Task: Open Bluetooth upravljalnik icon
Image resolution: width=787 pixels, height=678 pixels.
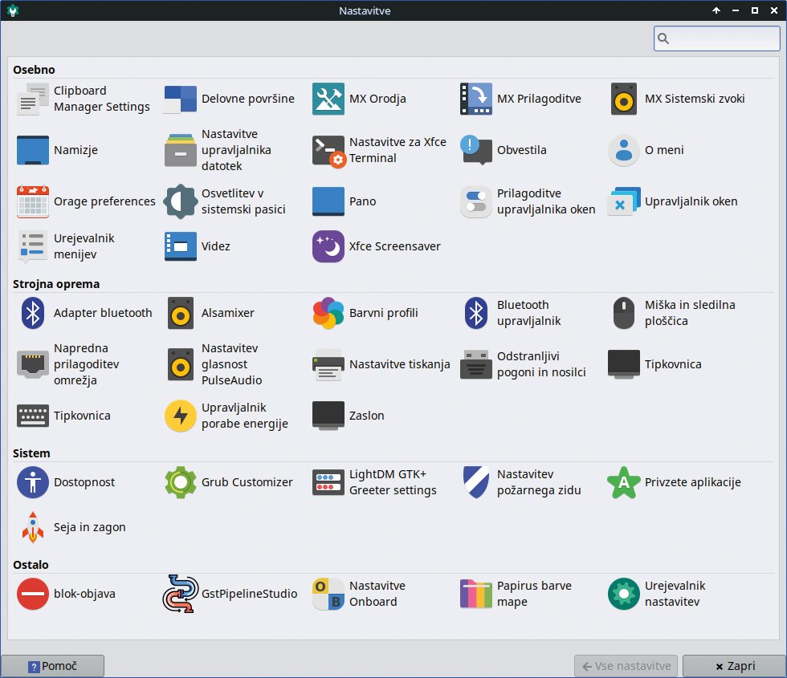Action: tap(475, 313)
